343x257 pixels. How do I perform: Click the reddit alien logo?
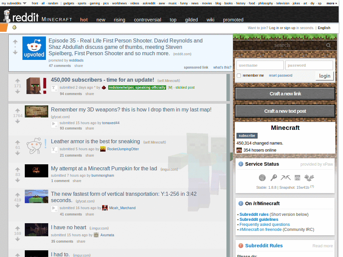pos(7,16)
